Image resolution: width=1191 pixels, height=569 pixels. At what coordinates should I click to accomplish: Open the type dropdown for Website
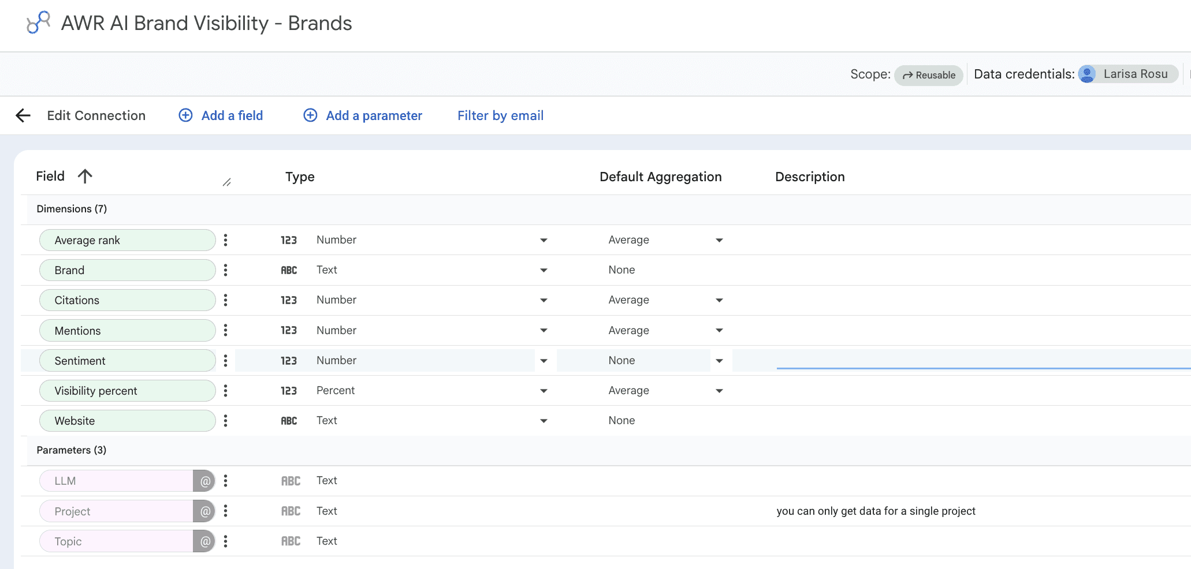coord(544,421)
